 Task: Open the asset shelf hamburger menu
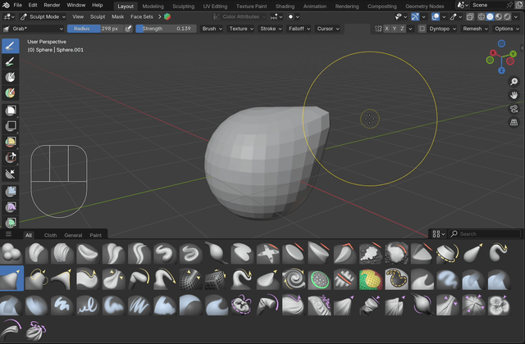click(8, 234)
